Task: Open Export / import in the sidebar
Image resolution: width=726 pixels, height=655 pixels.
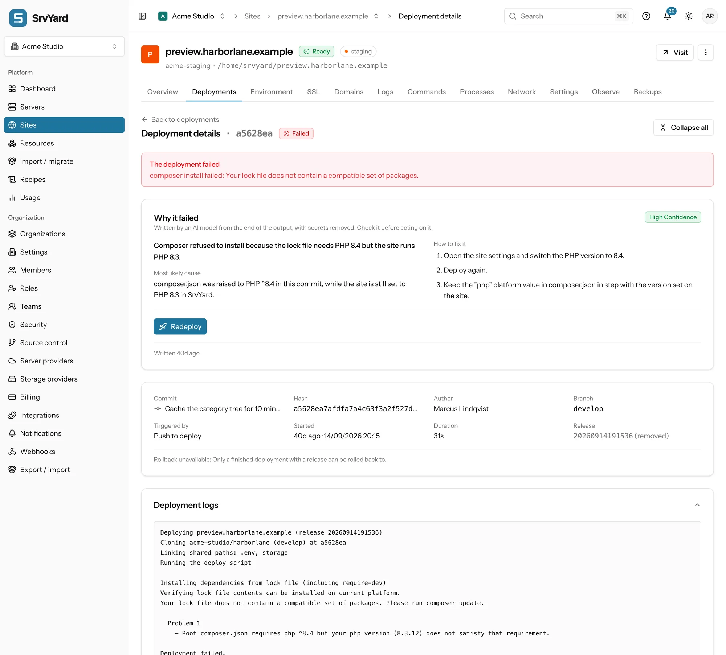Action: pos(64,470)
